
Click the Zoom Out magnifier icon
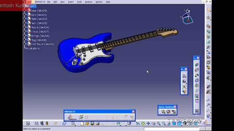coord(164,123)
